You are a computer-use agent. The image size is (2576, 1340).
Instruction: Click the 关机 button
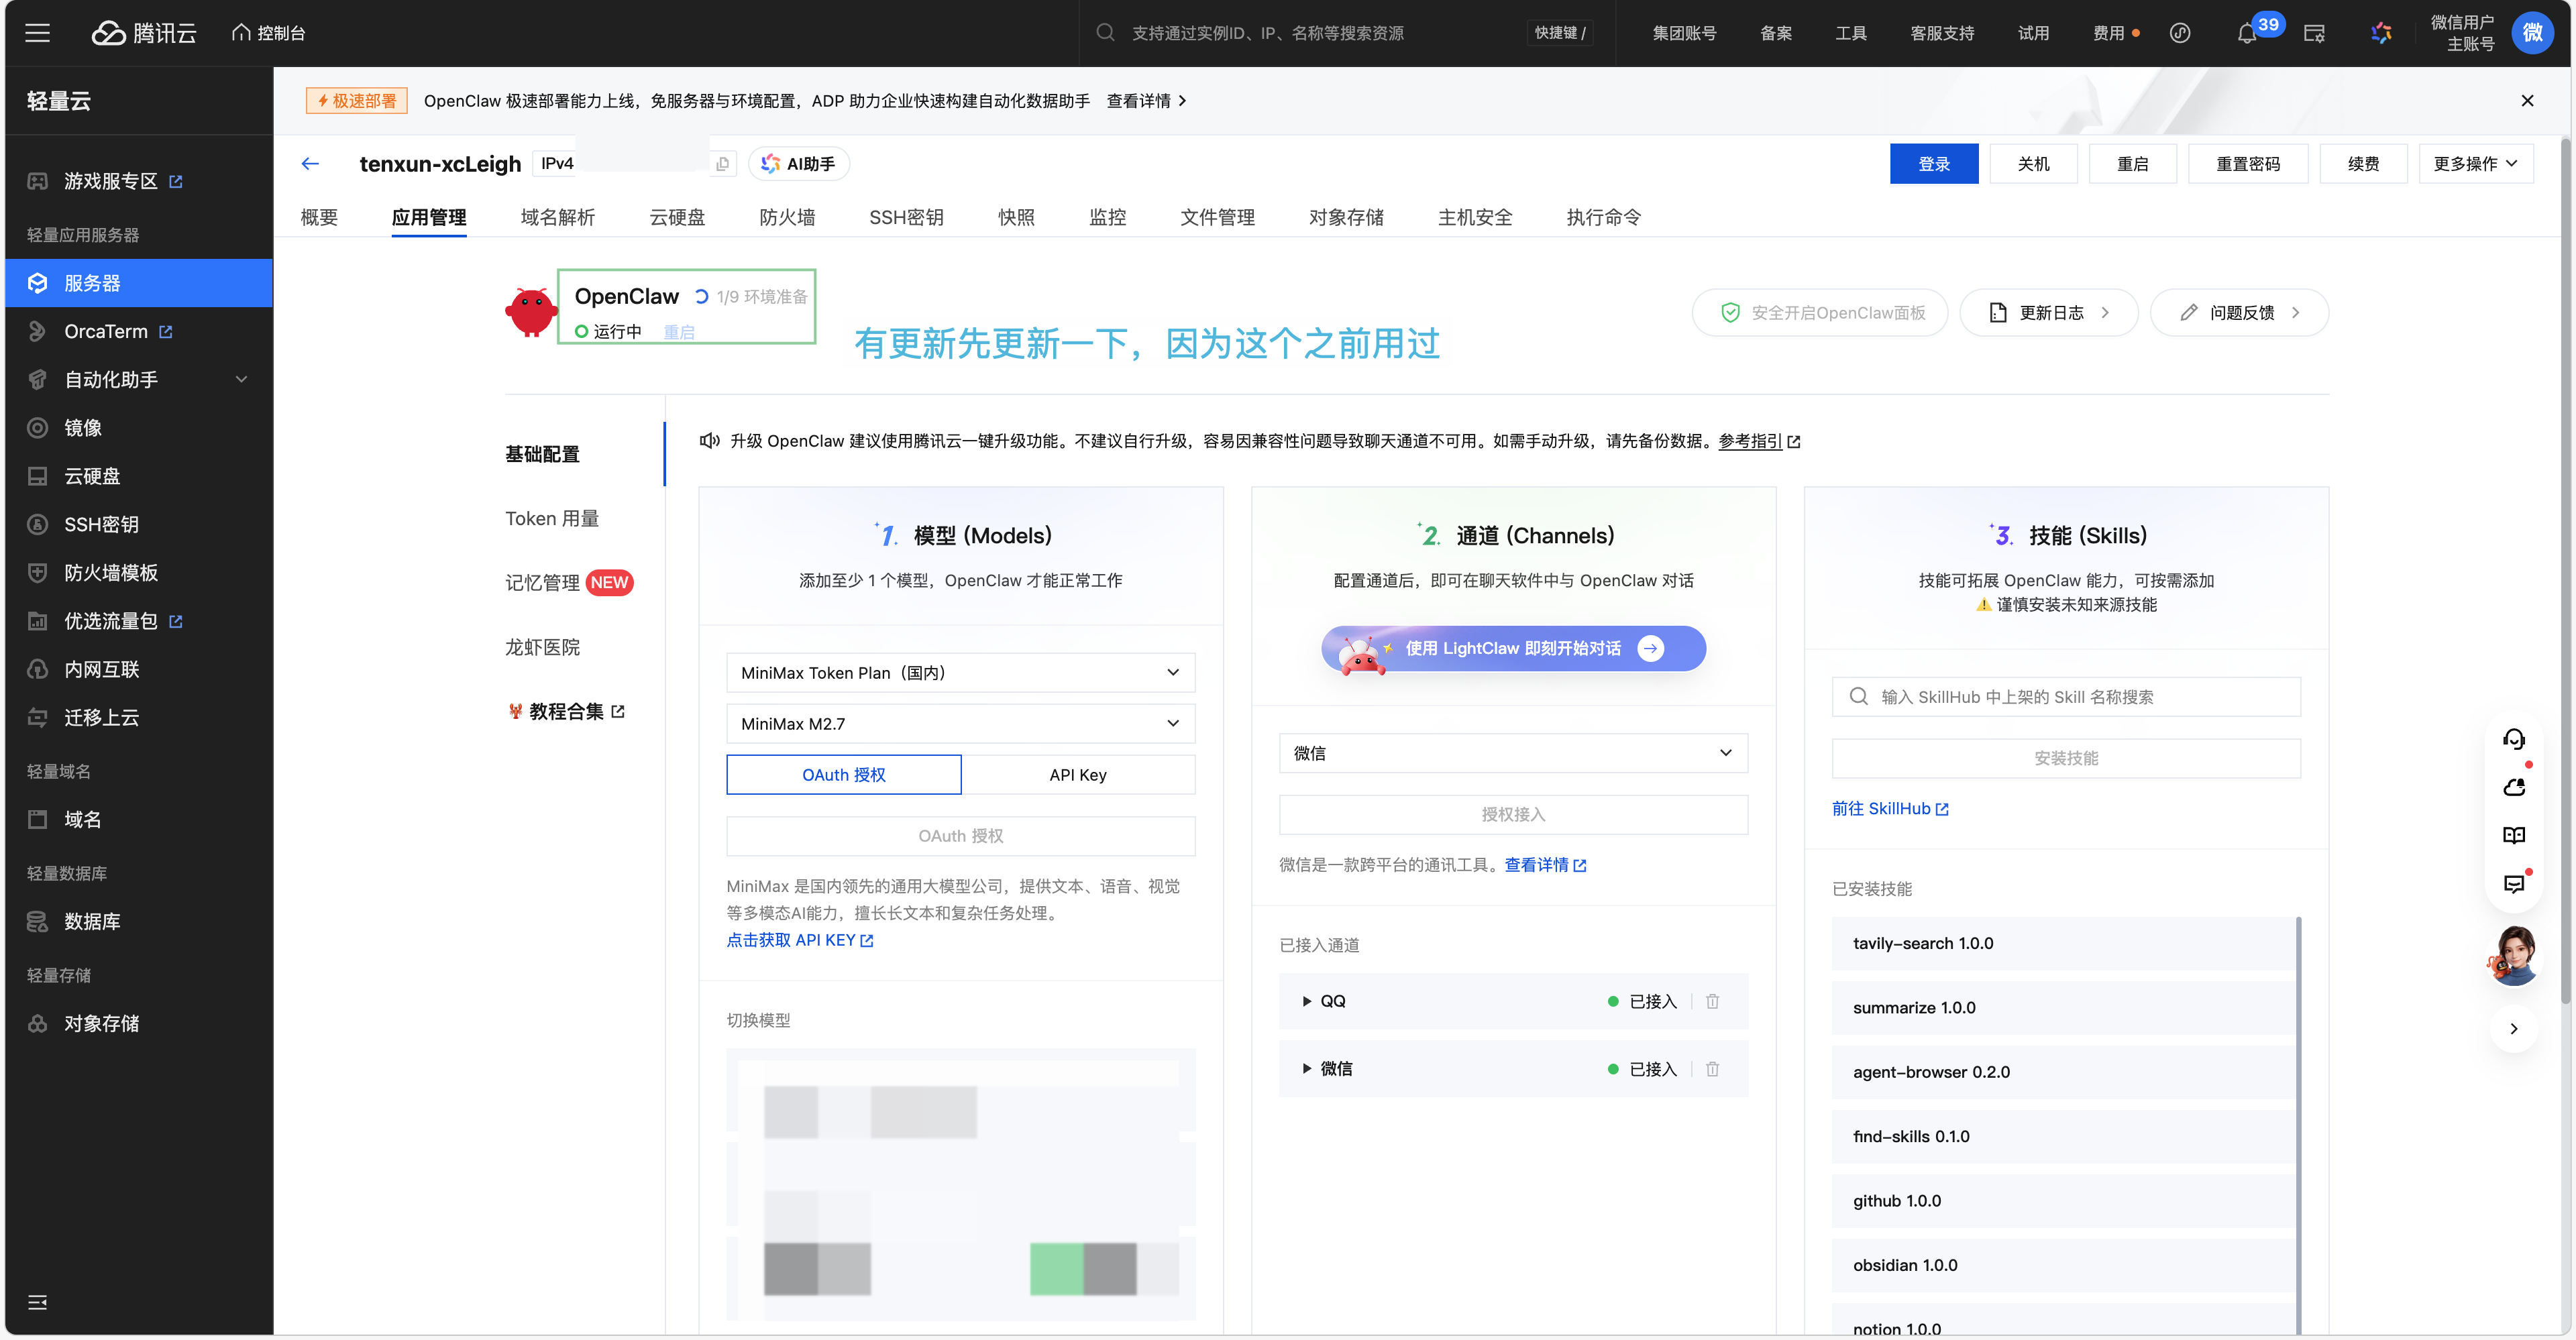pos(2033,164)
